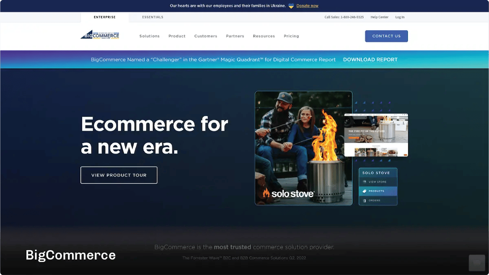Click the Download Report link
489x275 pixels.
pos(370,59)
